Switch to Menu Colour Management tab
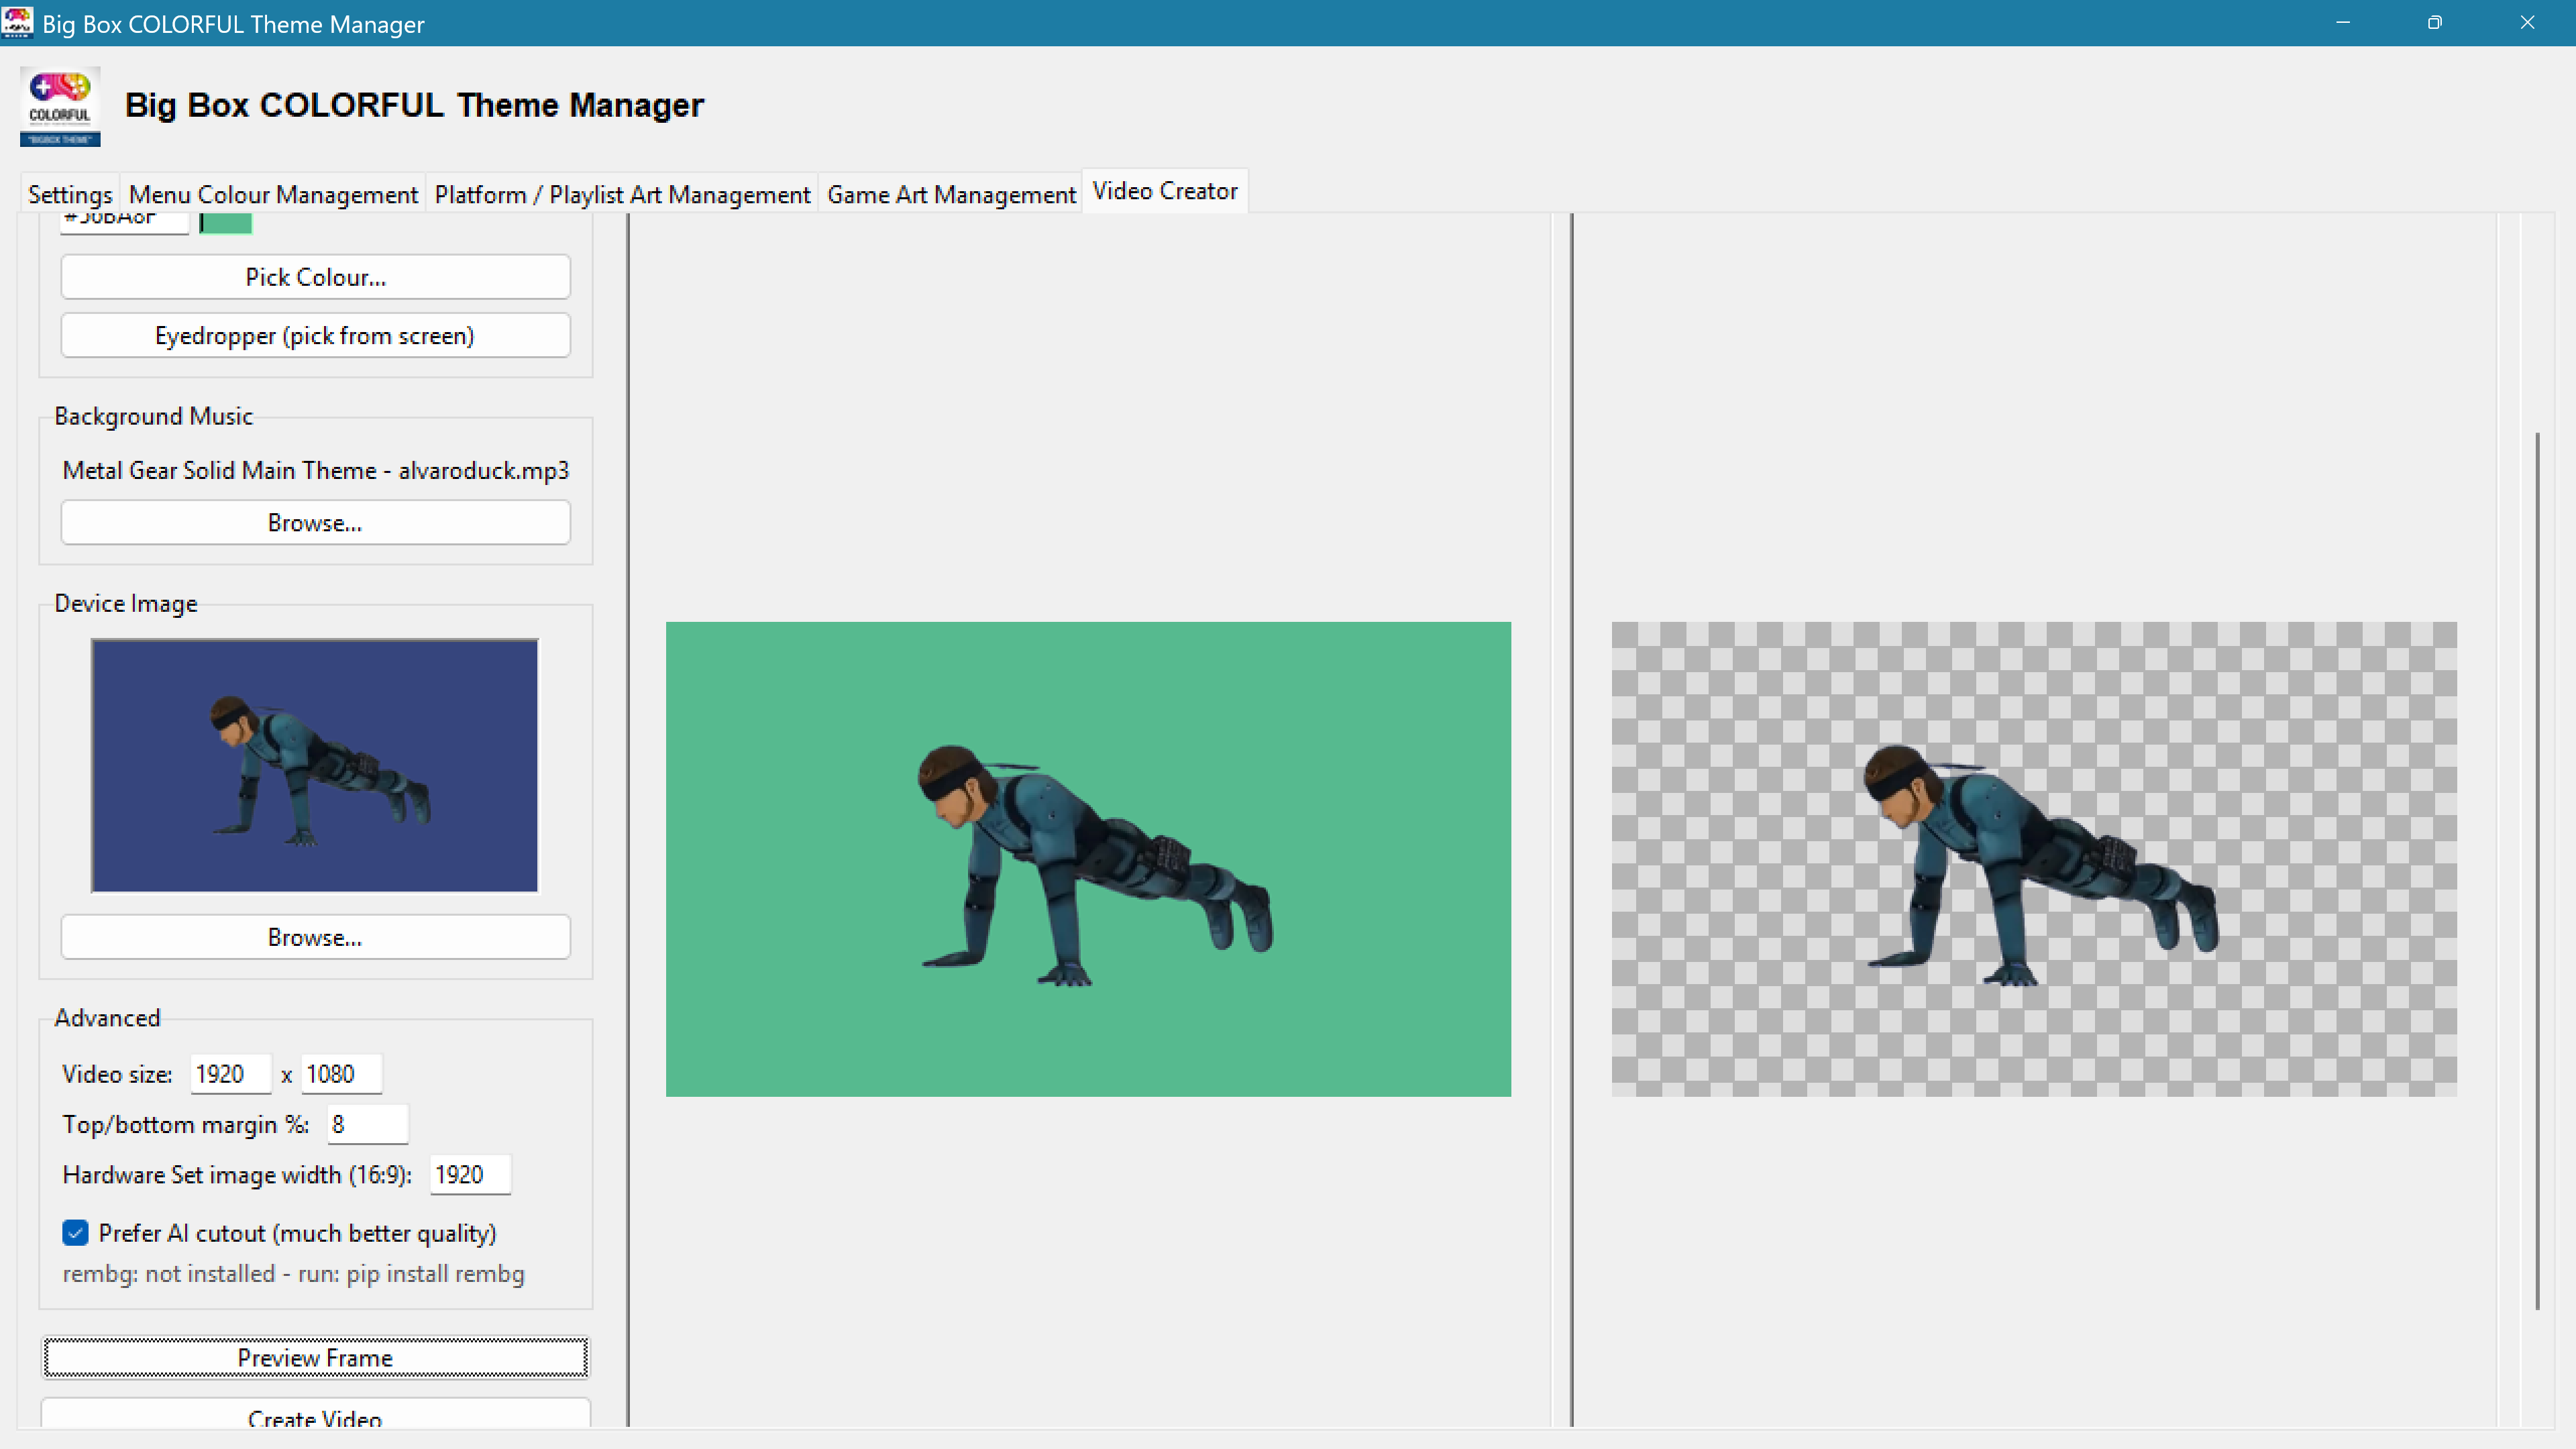2576x1449 pixels. point(273,194)
